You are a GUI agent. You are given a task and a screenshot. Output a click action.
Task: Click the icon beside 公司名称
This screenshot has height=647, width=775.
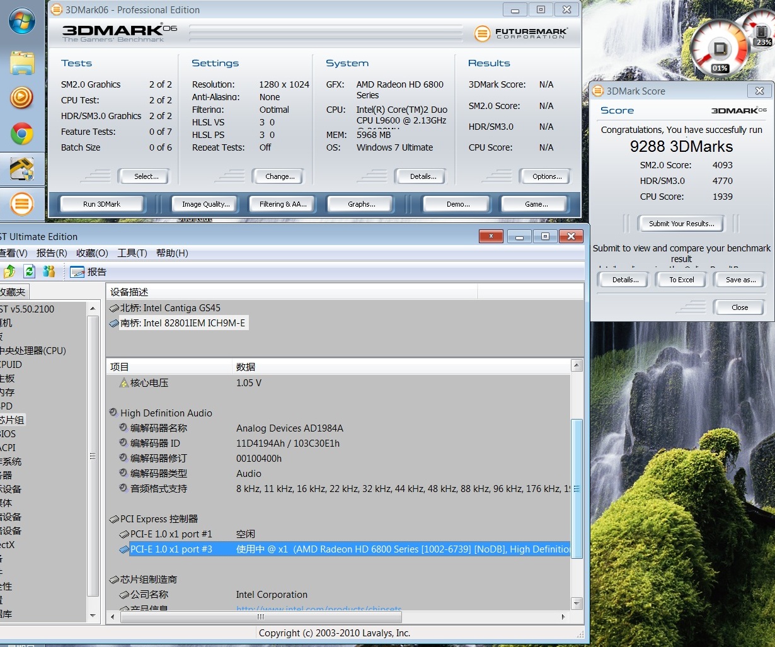tap(124, 595)
